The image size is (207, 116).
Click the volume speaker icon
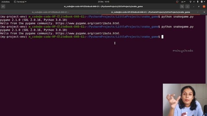(194, 2)
